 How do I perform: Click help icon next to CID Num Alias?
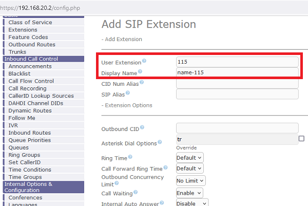pos(142,82)
